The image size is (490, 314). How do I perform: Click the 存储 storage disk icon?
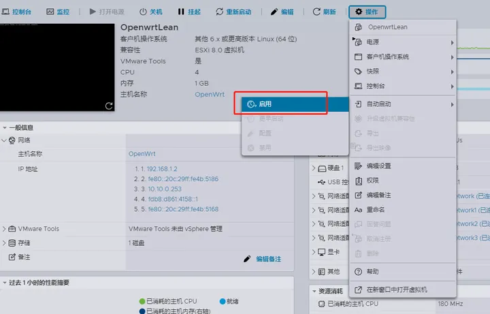[12, 243]
